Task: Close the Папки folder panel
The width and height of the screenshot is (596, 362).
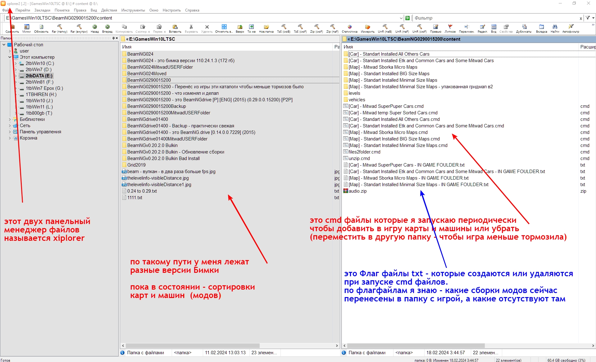Action: 117,38
